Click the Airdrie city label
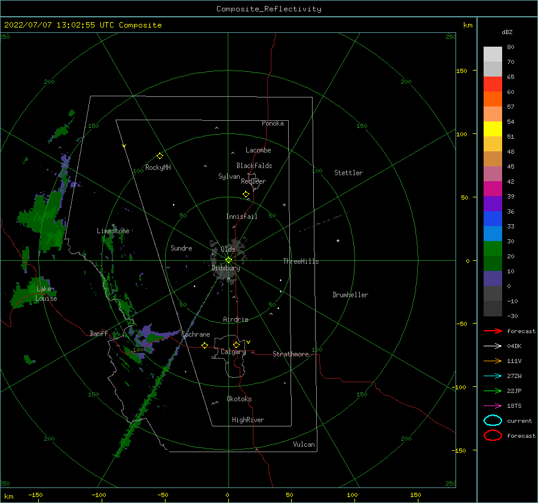 (236, 319)
